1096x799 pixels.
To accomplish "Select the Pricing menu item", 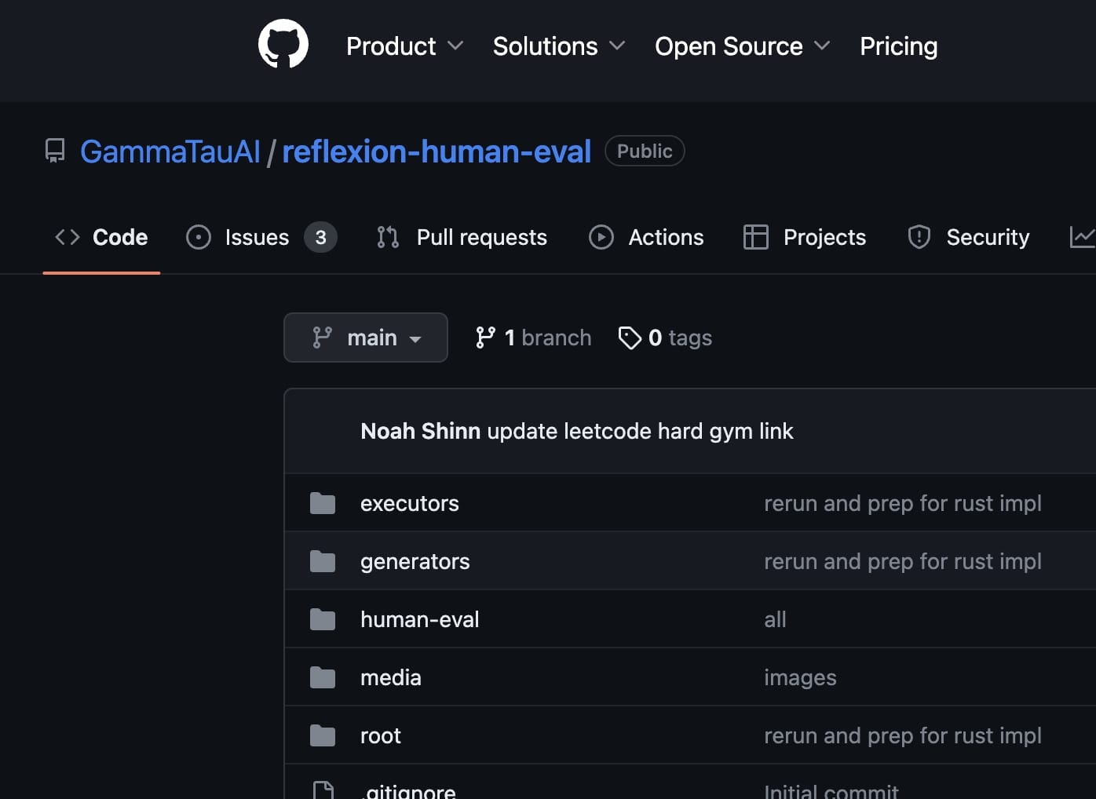I will pos(898,46).
